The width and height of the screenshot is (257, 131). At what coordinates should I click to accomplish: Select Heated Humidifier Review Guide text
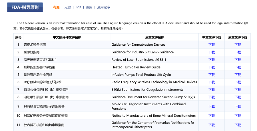[x=136, y=67]
